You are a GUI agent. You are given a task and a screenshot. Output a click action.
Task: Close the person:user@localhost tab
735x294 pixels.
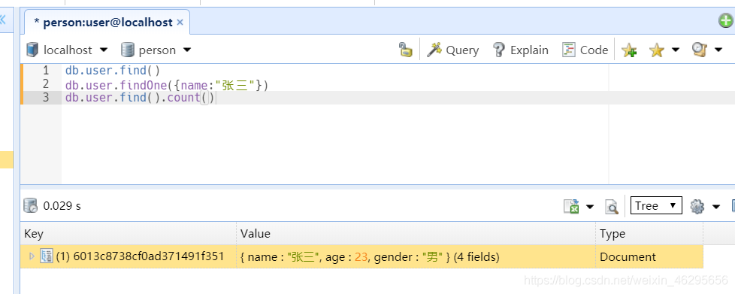coord(180,23)
